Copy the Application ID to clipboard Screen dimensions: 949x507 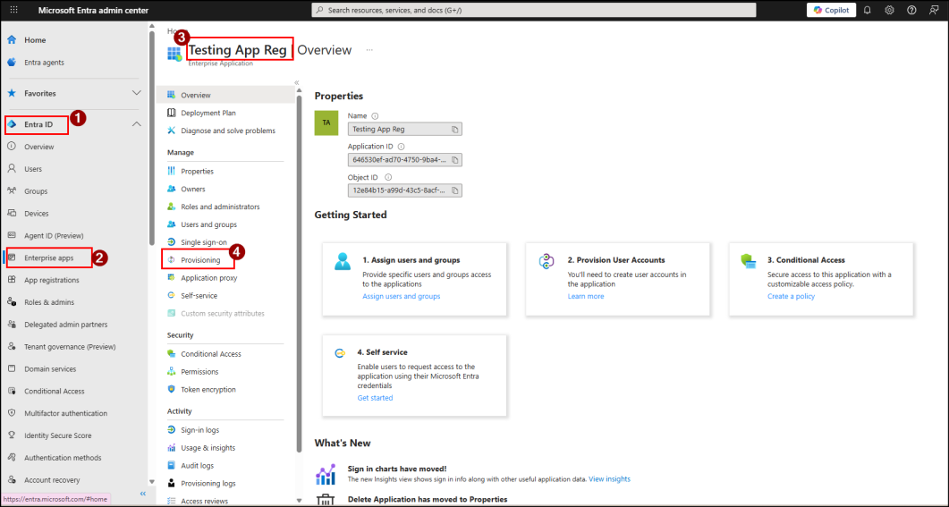point(455,160)
